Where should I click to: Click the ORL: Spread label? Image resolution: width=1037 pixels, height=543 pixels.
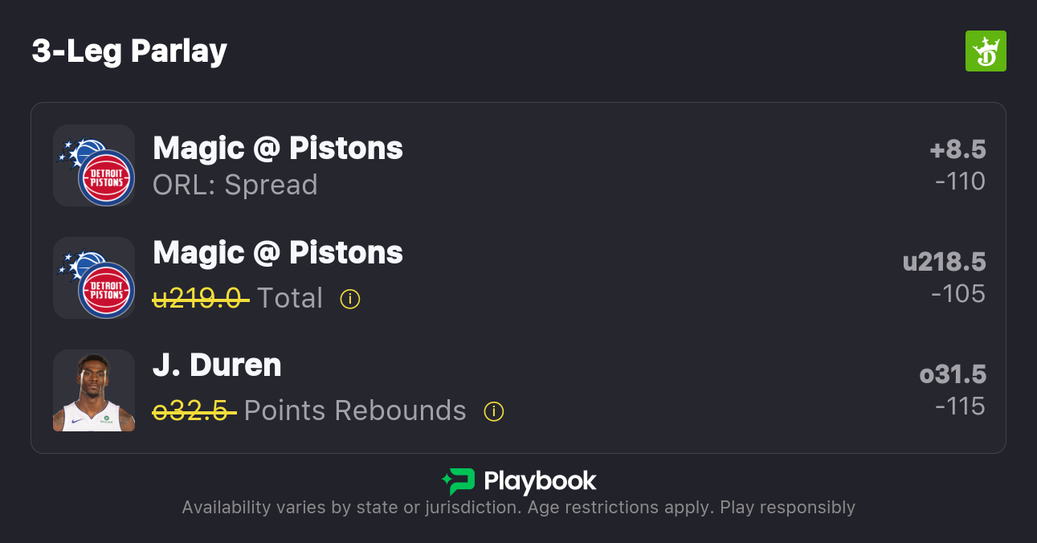click(x=235, y=186)
